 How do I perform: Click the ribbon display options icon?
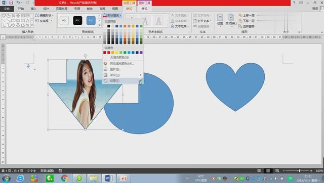point(301,3)
